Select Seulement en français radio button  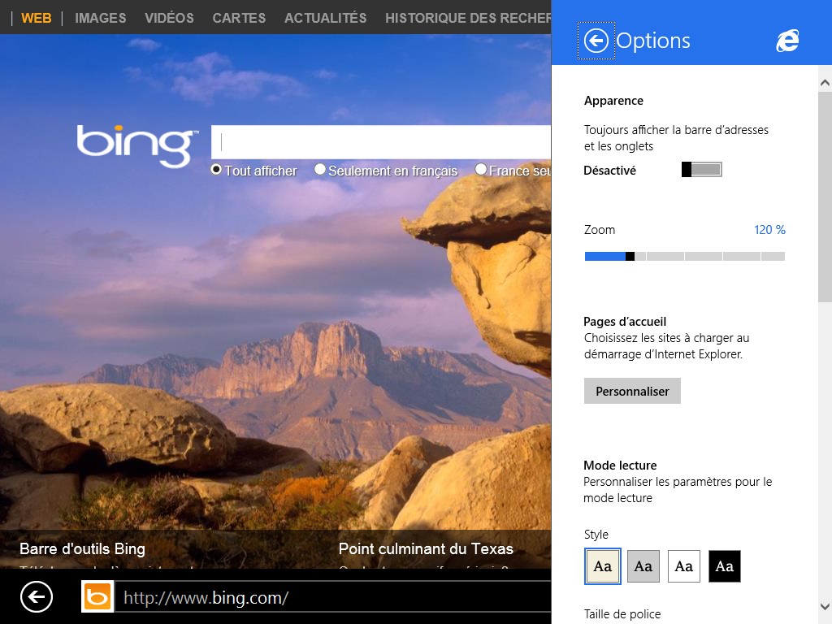coord(320,170)
